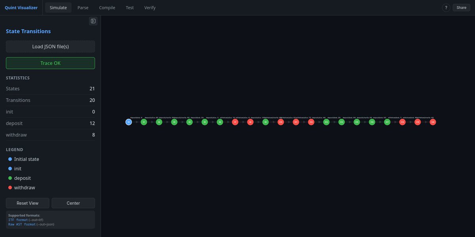Select green state node S9
This screenshot has width=475, height=237.
pos(266,122)
